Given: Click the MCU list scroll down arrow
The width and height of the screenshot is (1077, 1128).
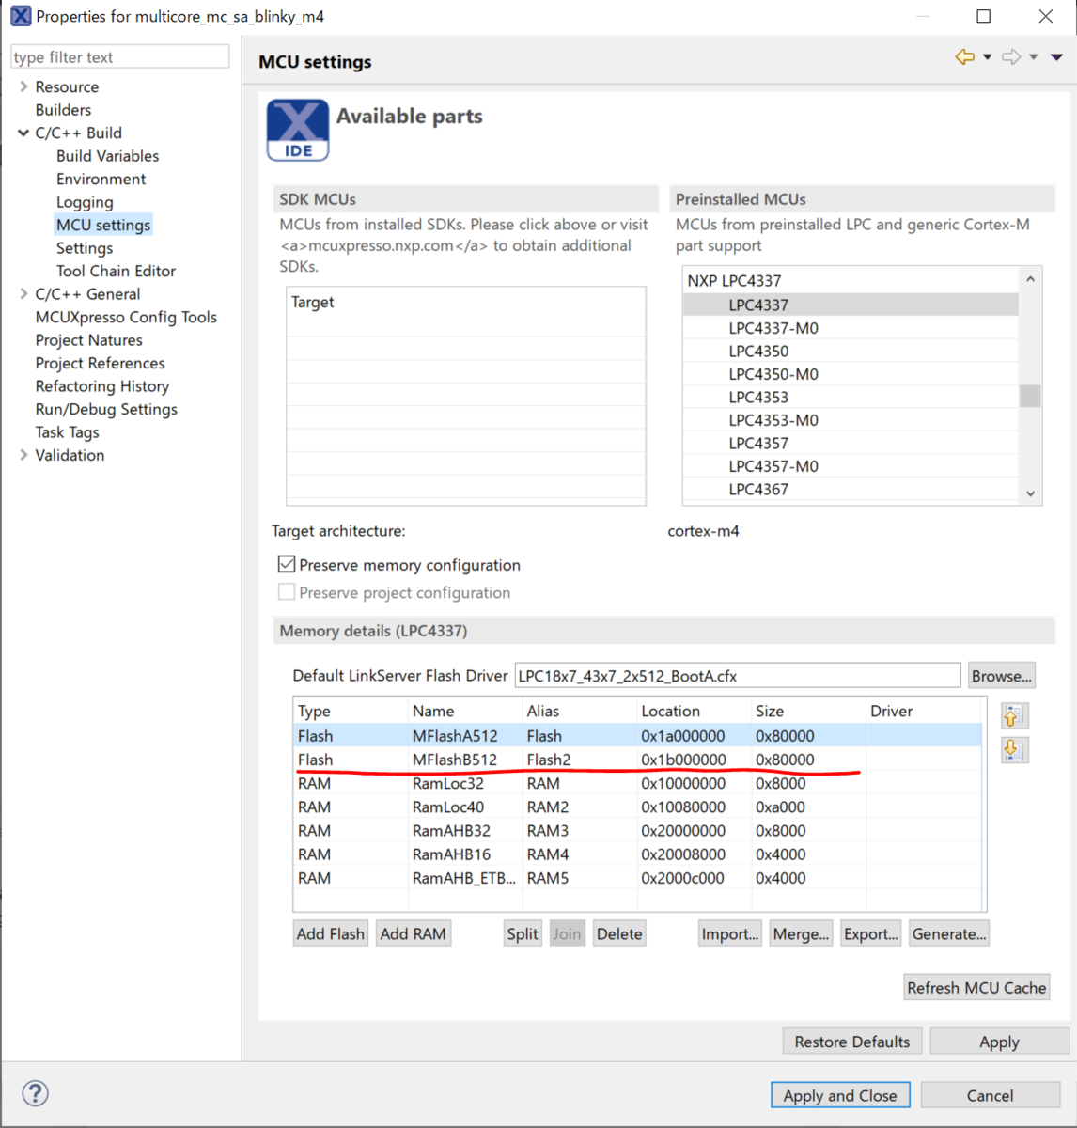Looking at the screenshot, I should coord(1031,493).
